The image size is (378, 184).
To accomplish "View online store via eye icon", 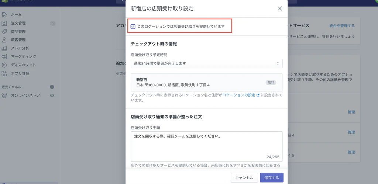I will (x=52, y=96).
